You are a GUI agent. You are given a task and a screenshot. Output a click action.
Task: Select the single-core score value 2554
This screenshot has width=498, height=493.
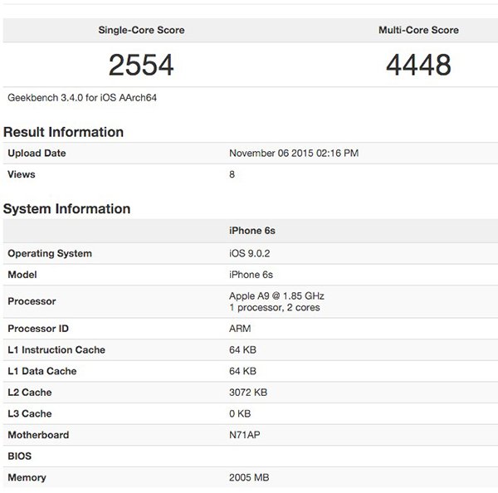(x=141, y=65)
